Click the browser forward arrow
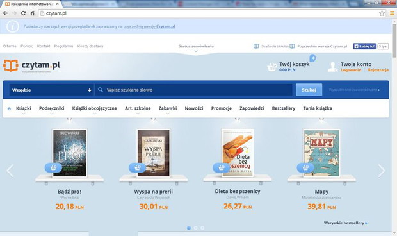Viewport: 397px width, 236px height. point(15,13)
